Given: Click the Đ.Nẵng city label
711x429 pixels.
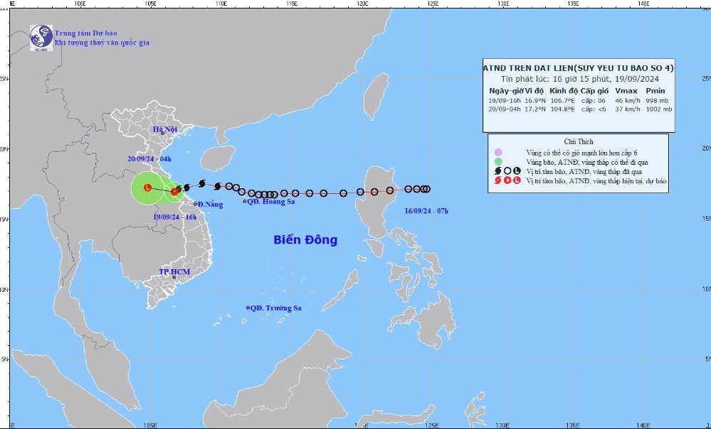Looking at the screenshot, I should click(x=210, y=205).
